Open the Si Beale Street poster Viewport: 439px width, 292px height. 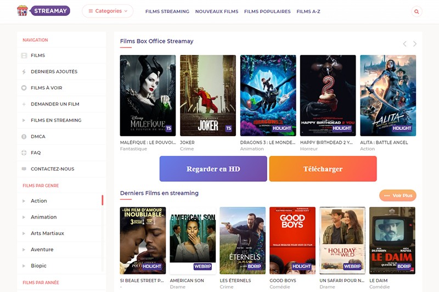point(143,240)
